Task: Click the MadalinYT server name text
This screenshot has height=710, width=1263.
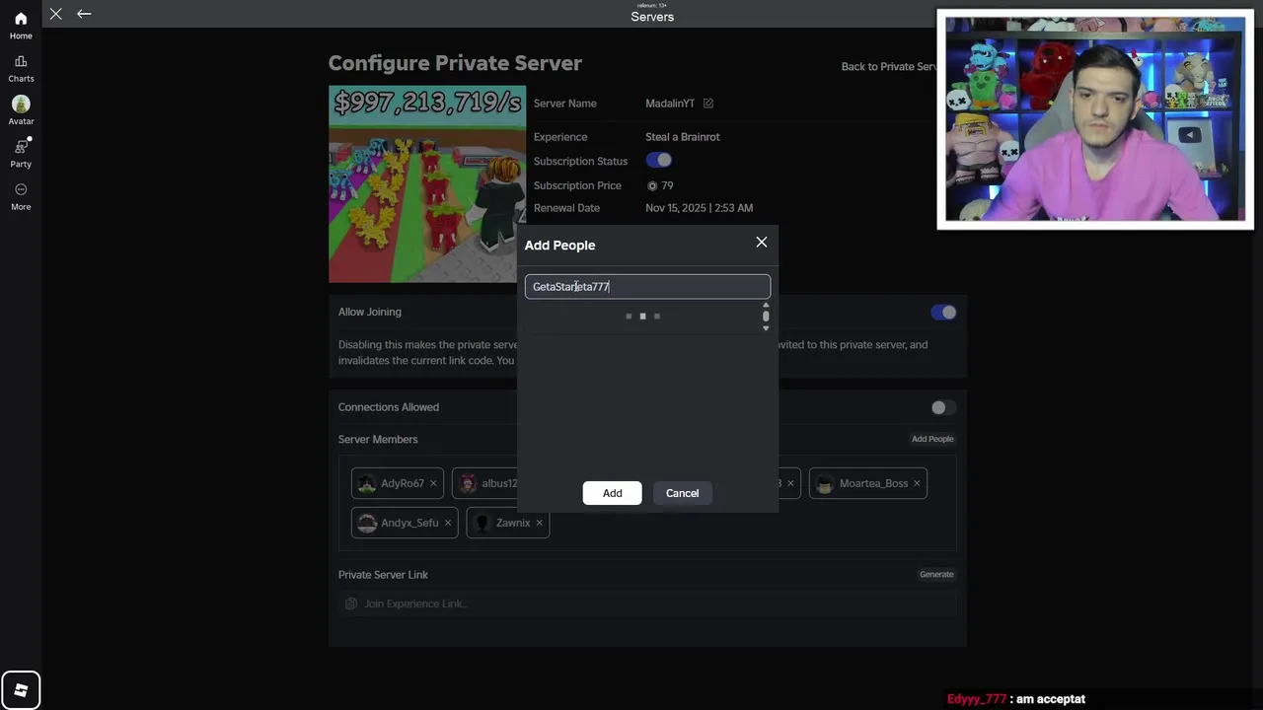Action: coord(670,104)
